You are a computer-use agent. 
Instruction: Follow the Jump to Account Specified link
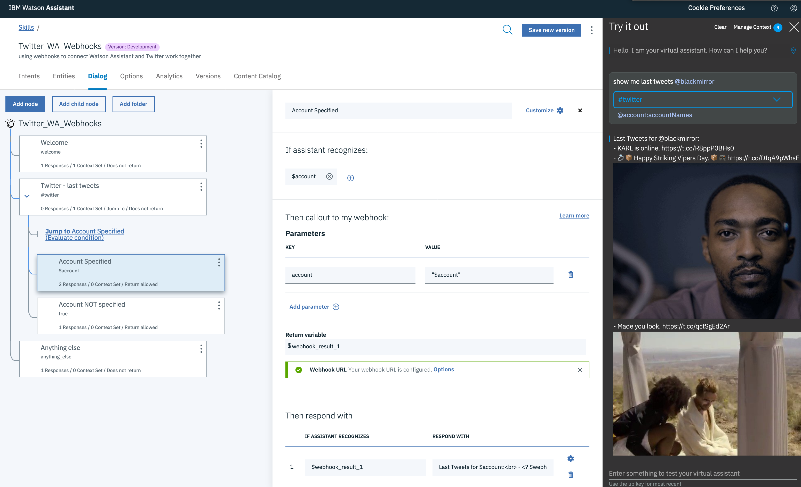85,234
